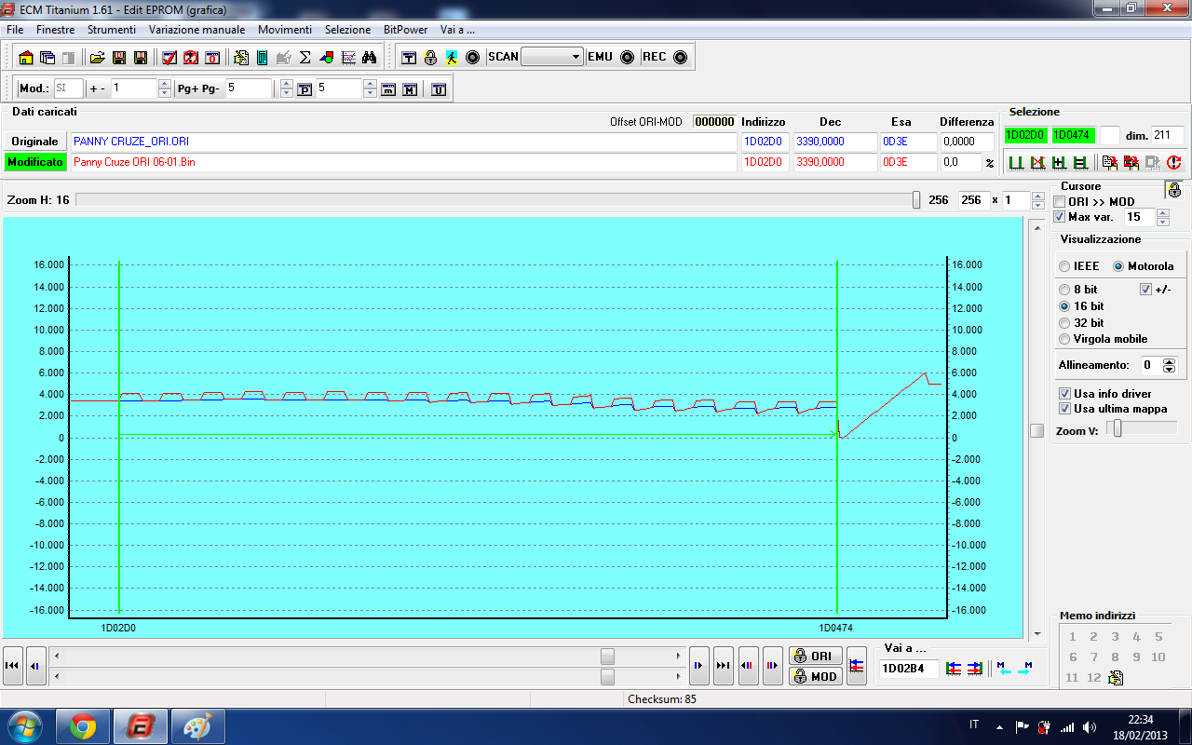
Task: Click the Modificato file button
Action: pyautogui.click(x=35, y=162)
